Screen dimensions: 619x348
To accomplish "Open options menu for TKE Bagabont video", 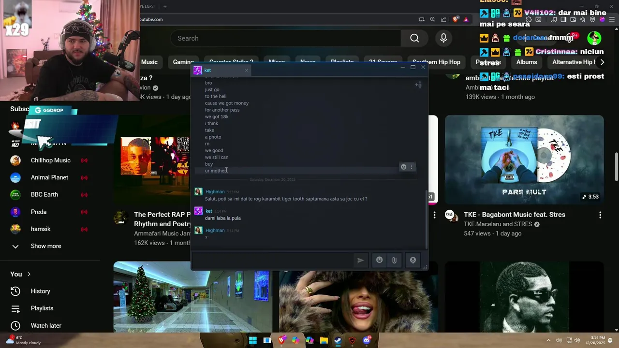I will (600, 215).
